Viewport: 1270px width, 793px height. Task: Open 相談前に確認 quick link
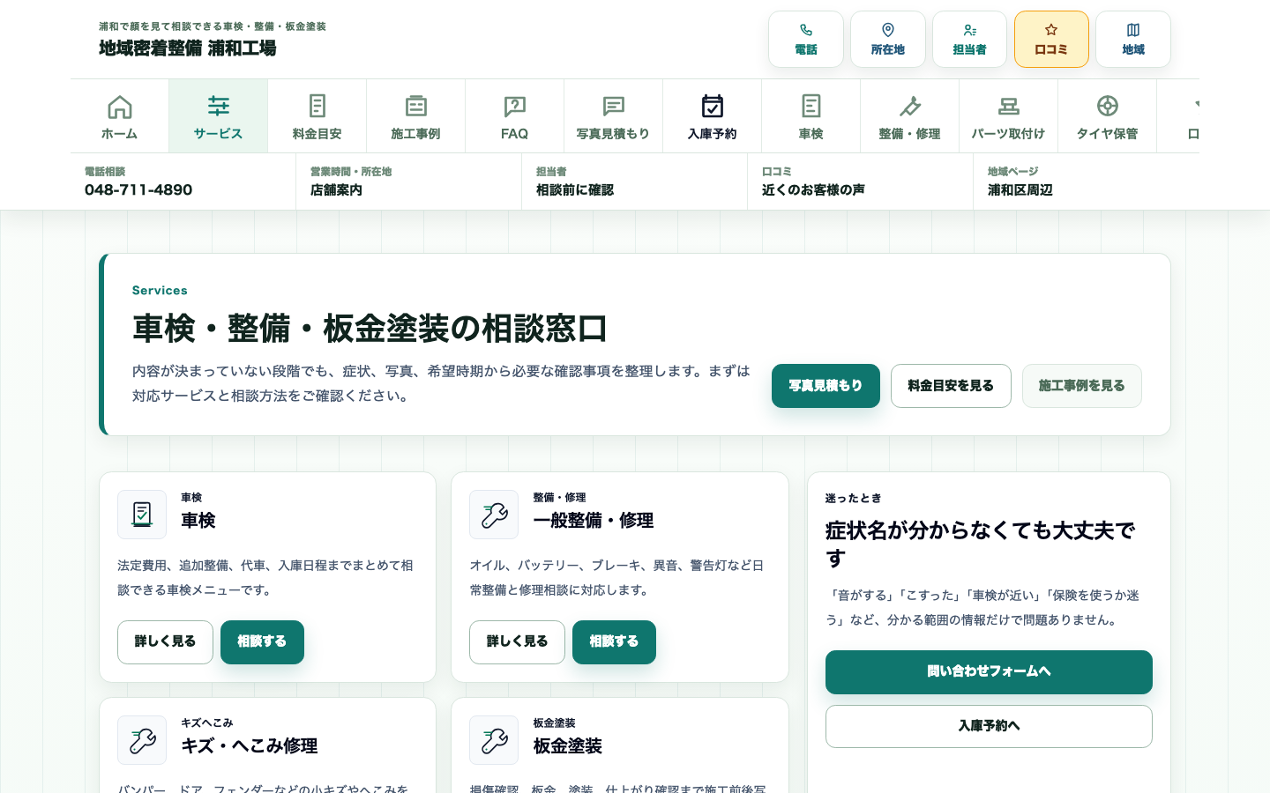[634, 182]
